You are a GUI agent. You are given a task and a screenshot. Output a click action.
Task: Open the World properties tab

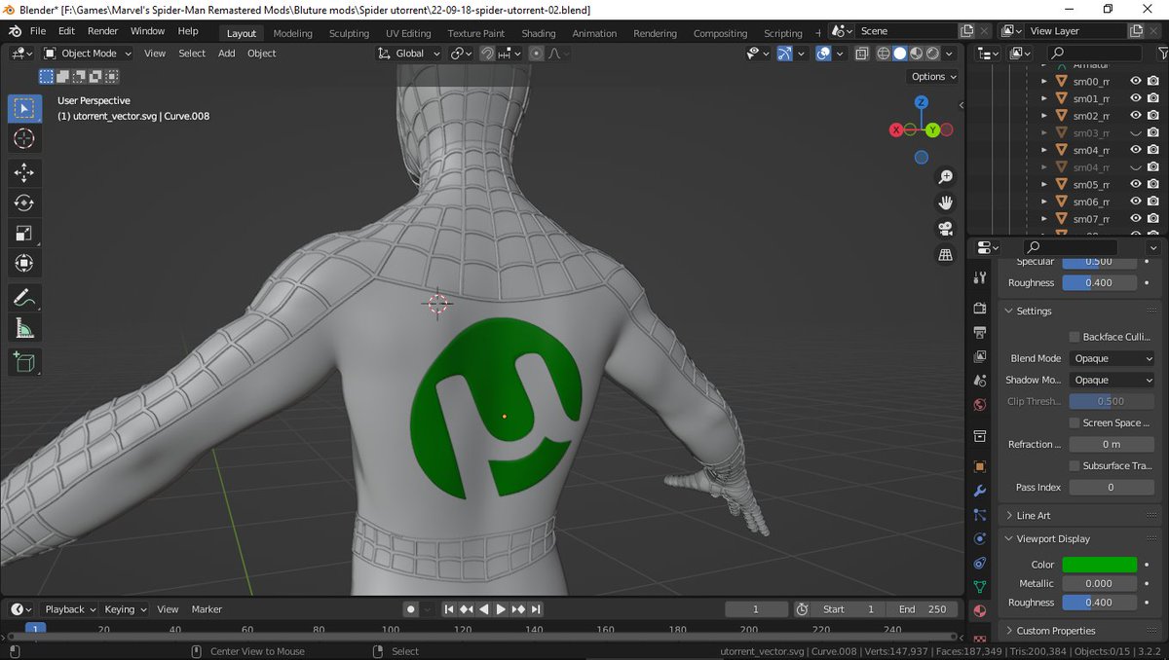pyautogui.click(x=980, y=405)
